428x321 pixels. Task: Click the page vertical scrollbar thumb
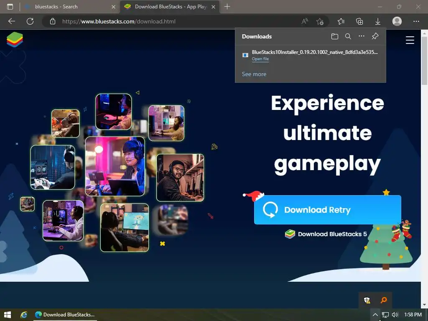(424, 61)
